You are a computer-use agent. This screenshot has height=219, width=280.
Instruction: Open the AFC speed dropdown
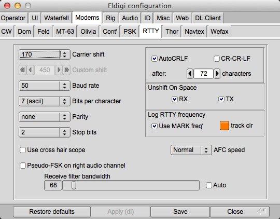pyautogui.click(x=191, y=150)
